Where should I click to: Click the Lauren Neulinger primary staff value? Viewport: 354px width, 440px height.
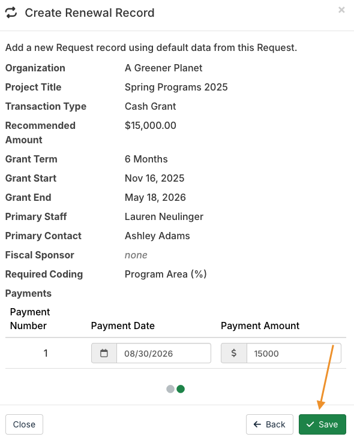[x=164, y=216]
